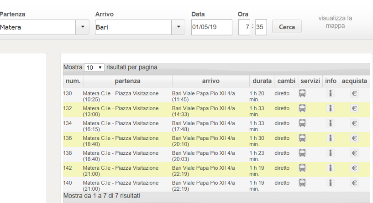Click the bus services icon for trip 130
The image size is (373, 203).
(x=302, y=93)
